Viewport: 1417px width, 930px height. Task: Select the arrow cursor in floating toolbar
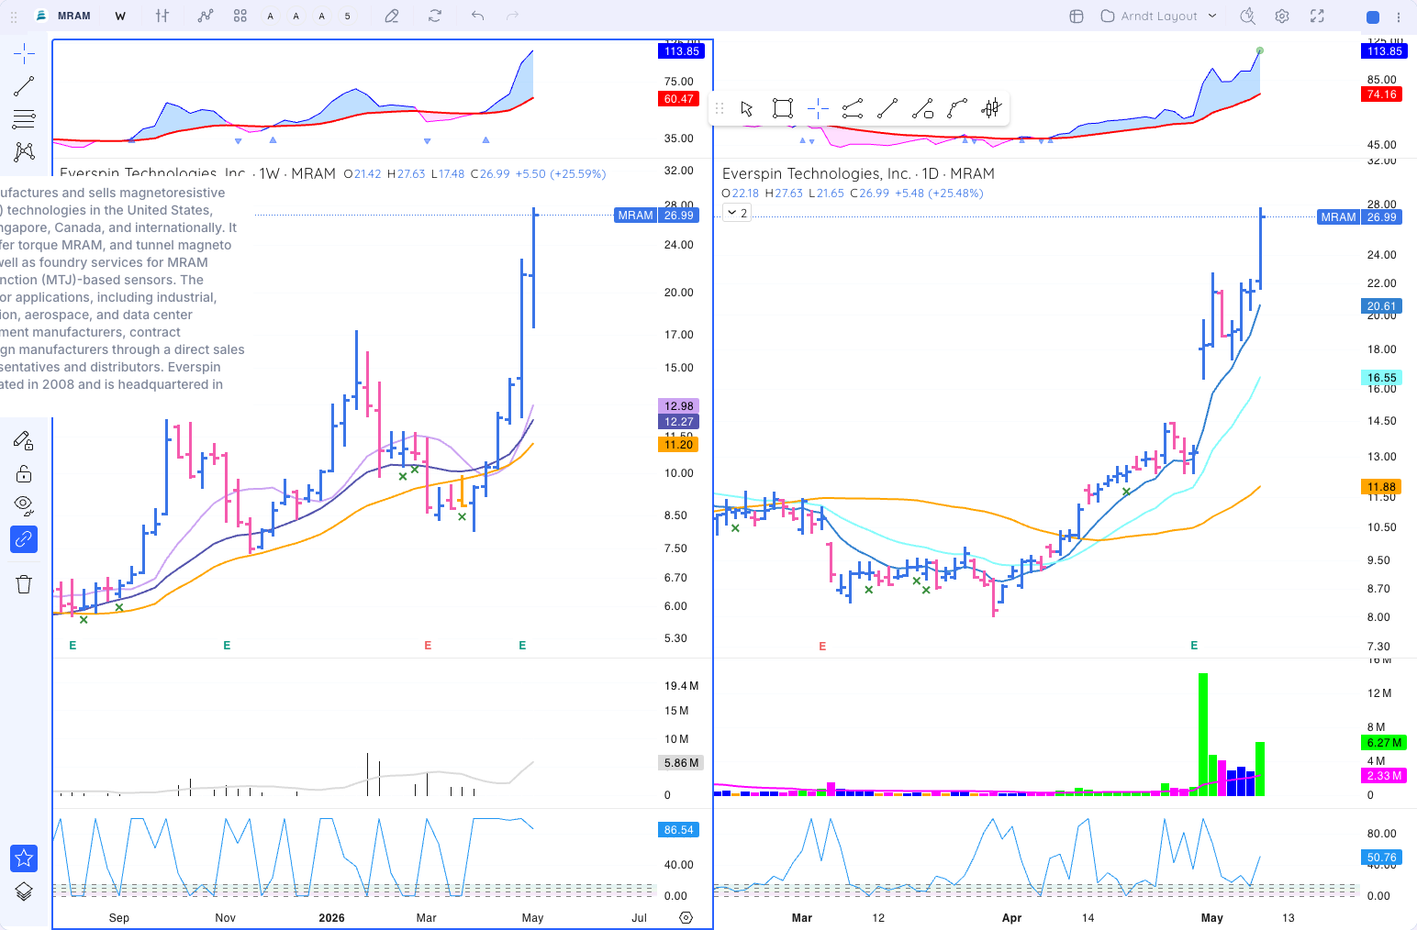[747, 109]
